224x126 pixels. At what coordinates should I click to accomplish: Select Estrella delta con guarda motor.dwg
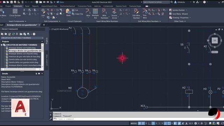pos(23,62)
